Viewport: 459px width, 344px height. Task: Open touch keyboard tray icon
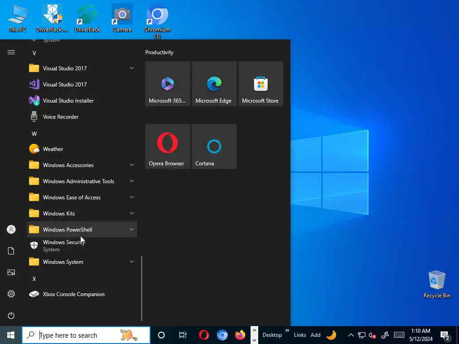[399, 335]
